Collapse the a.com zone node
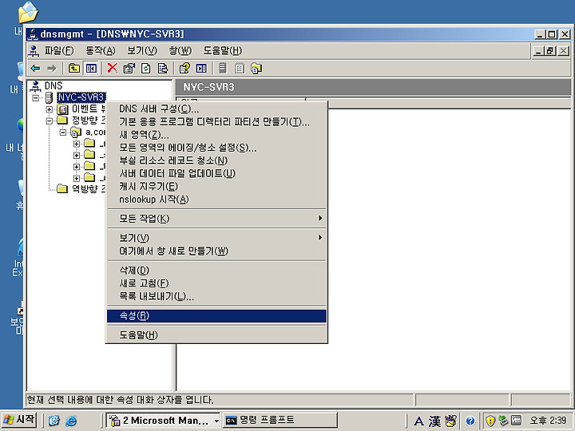This screenshot has width=575, height=431. (x=63, y=132)
